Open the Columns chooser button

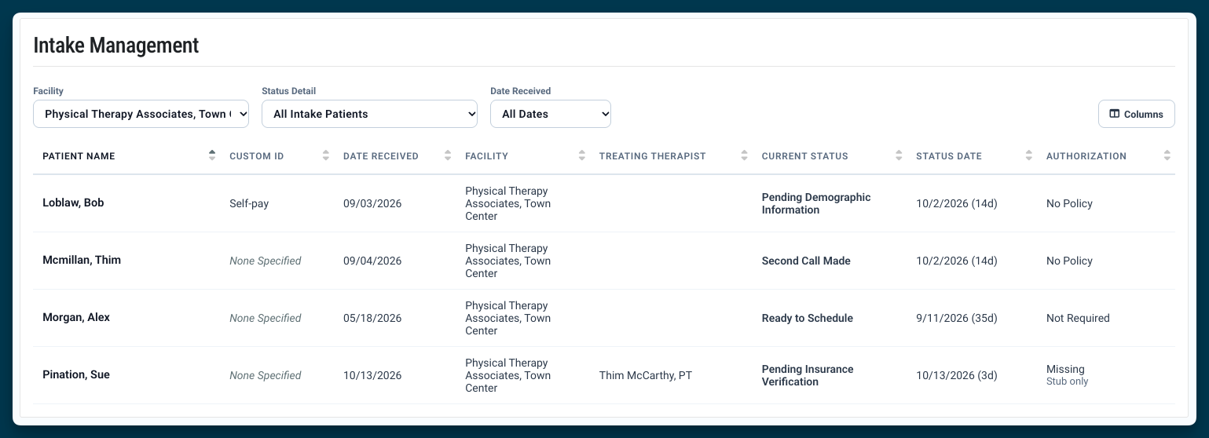click(1136, 114)
